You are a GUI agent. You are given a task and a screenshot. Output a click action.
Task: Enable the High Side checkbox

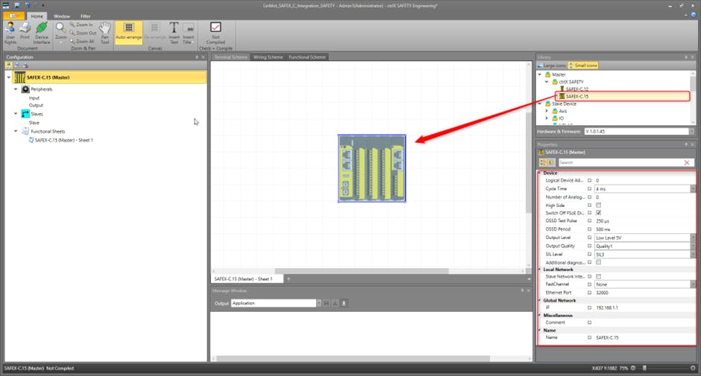point(598,205)
